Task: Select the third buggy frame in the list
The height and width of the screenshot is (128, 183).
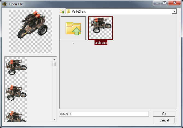Action: (16, 116)
